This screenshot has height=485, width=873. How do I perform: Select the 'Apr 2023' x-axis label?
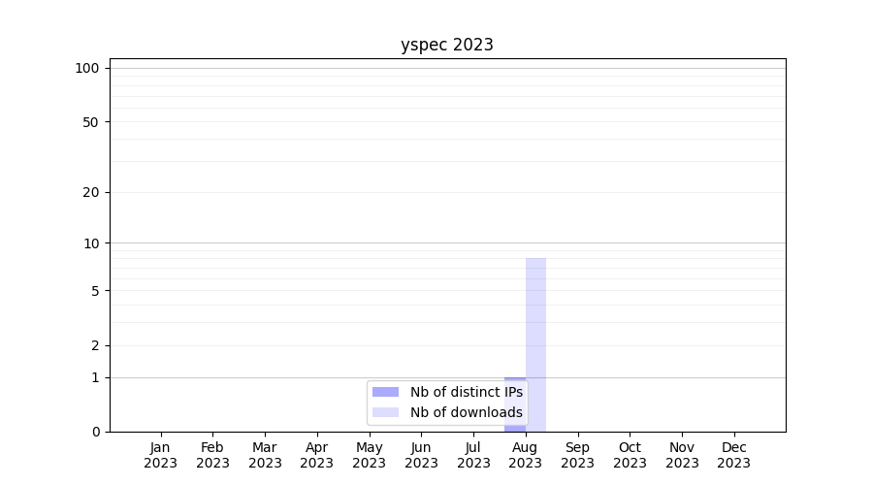[x=317, y=455]
